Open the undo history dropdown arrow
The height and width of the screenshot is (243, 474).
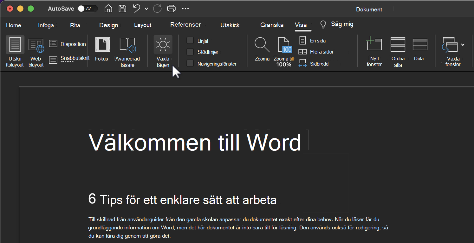(x=146, y=9)
